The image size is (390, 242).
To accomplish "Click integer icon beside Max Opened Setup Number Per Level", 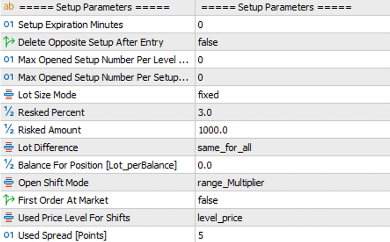I will pos(8,59).
